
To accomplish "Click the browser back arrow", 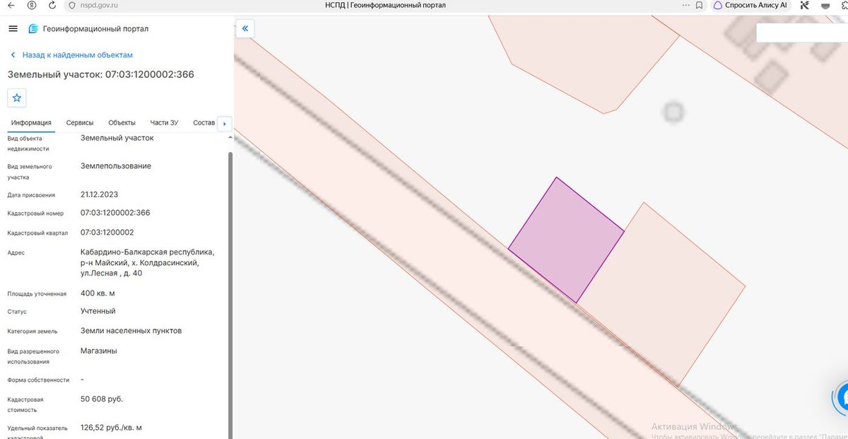I will pyautogui.click(x=10, y=5).
